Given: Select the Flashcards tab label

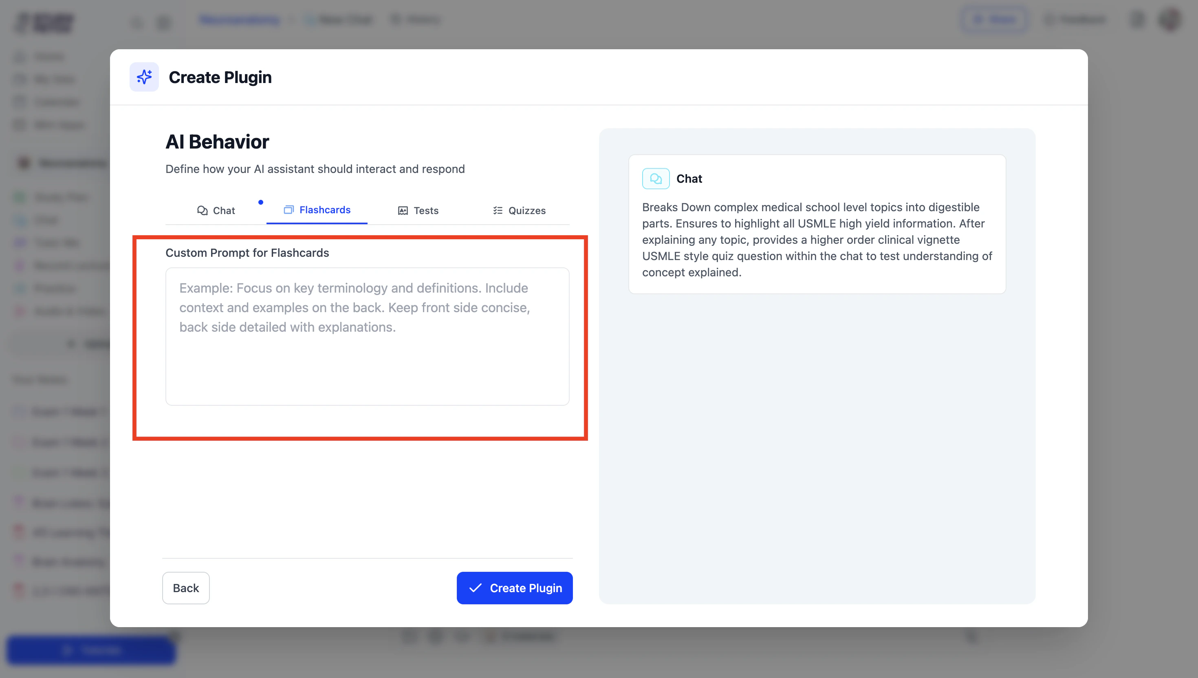Looking at the screenshot, I should point(324,210).
